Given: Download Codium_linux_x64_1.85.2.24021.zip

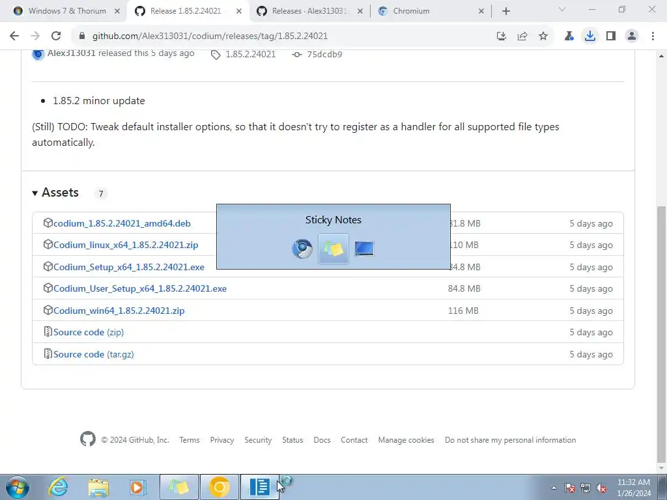Looking at the screenshot, I should (x=126, y=245).
